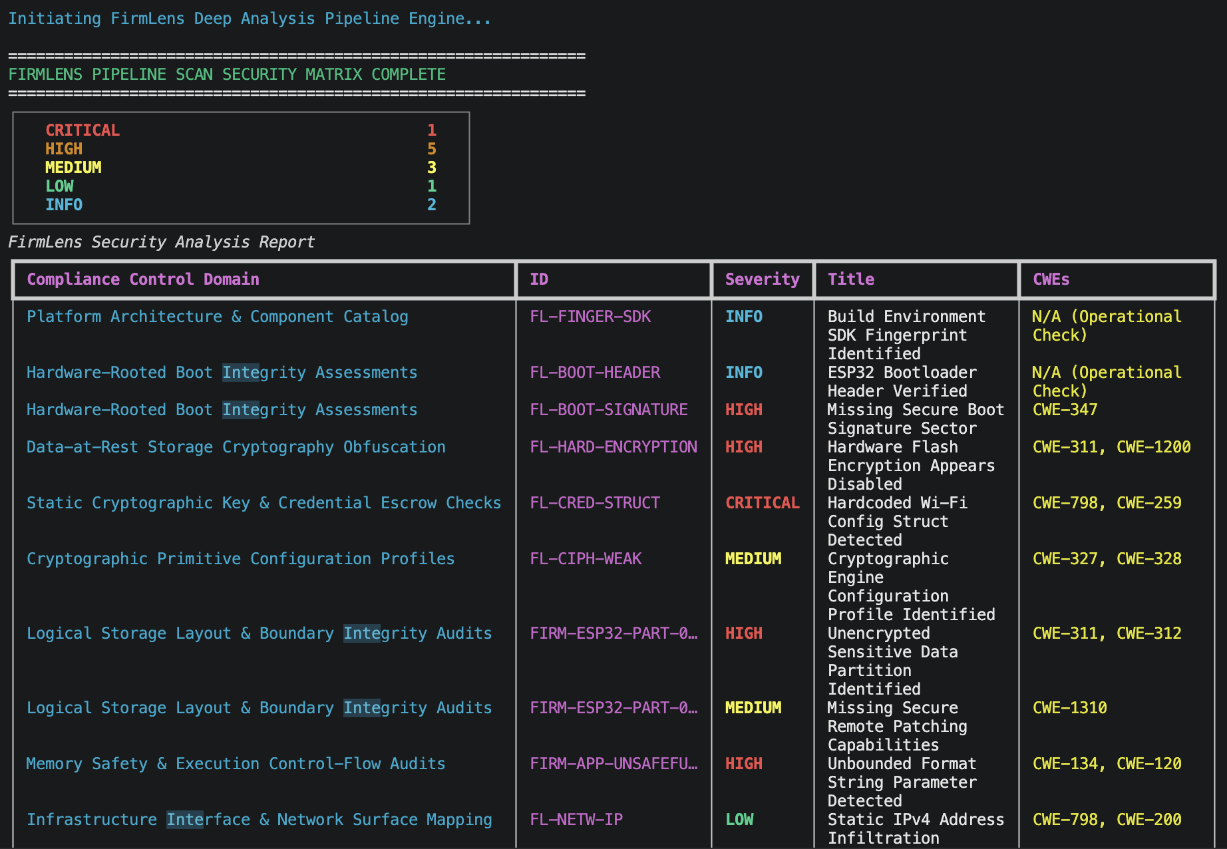This screenshot has height=849, width=1227.
Task: Click INFO severity in FL-BOOT-HEADER row
Action: tap(744, 373)
